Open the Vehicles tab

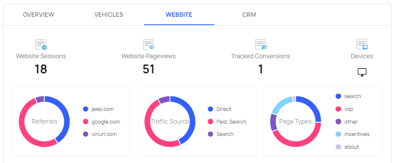coord(109,15)
